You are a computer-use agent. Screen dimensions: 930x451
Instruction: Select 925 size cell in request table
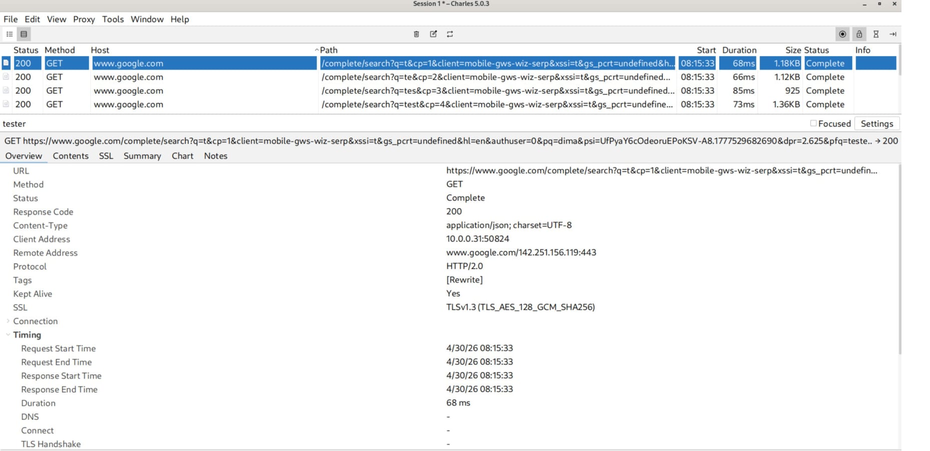(x=780, y=90)
